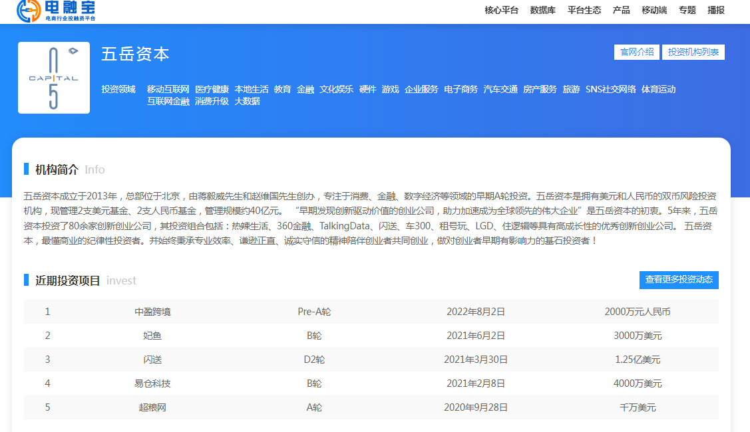The width and height of the screenshot is (750, 432).
Task: Open the 数据库 menu
Action: click(x=543, y=11)
